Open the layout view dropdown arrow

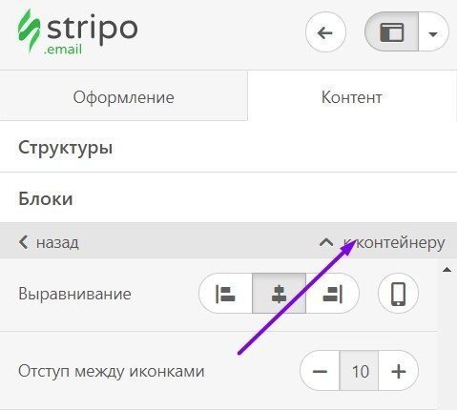click(x=433, y=32)
